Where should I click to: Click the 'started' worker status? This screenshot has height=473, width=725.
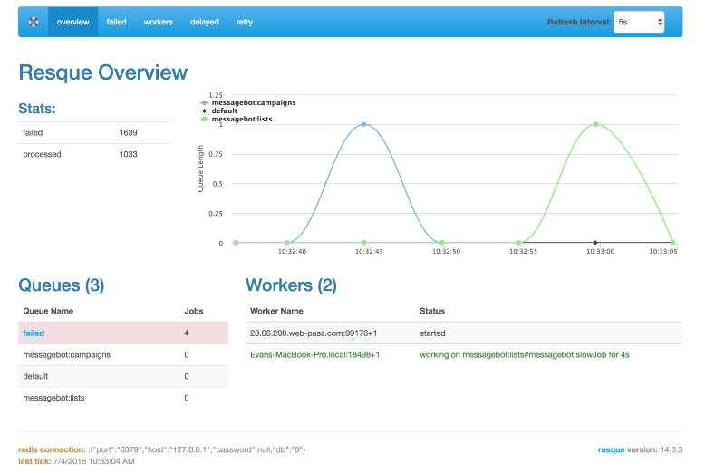(432, 333)
